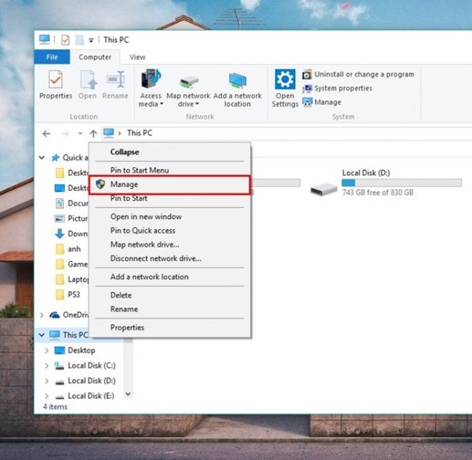Select Rename in context menu
Image resolution: width=472 pixels, height=460 pixels.
169,309
